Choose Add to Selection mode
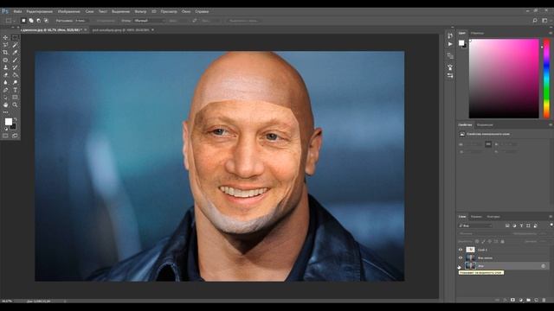Viewport: 554px width, 311px height. coord(31,21)
